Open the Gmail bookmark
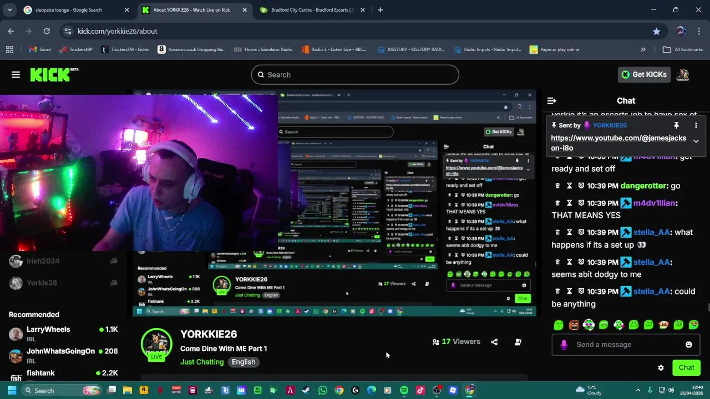 40,49
